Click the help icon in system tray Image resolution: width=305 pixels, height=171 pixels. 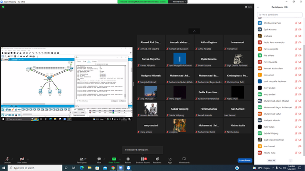237,168
